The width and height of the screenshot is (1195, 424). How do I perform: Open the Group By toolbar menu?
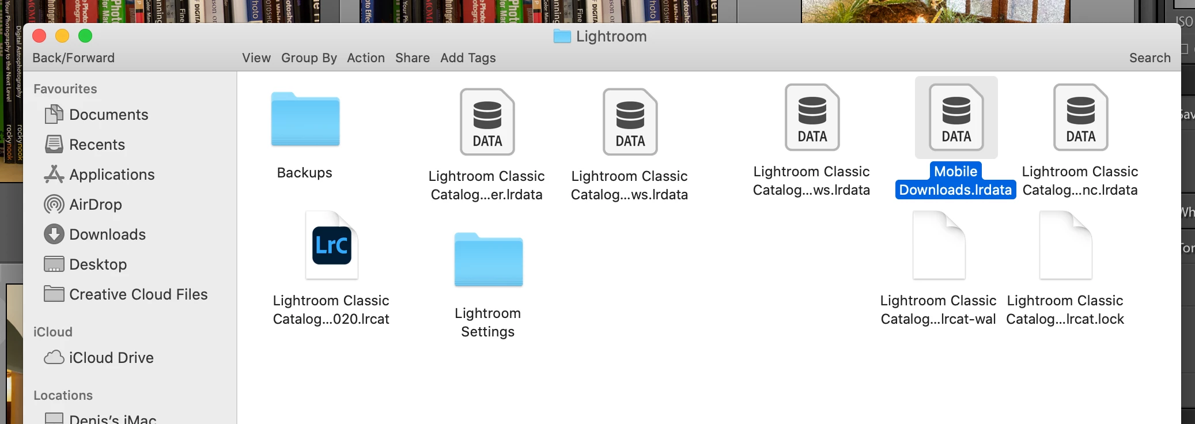(309, 58)
